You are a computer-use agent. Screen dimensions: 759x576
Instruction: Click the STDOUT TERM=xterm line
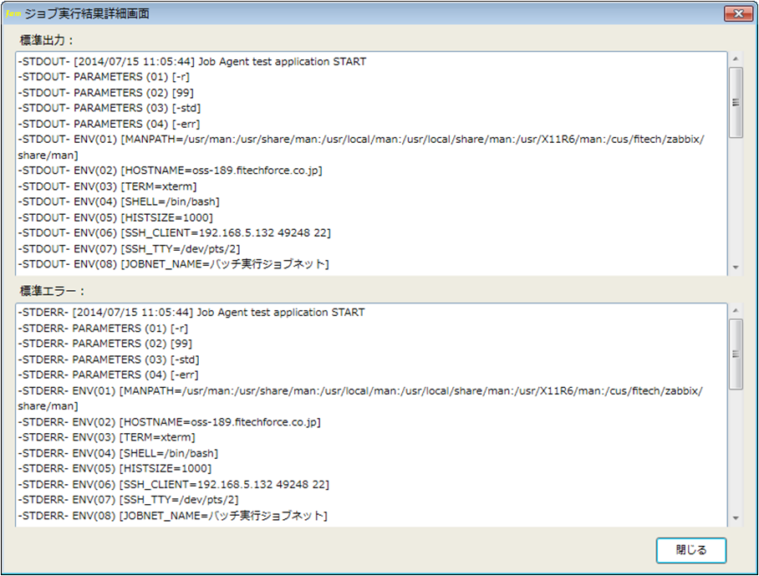(108, 186)
